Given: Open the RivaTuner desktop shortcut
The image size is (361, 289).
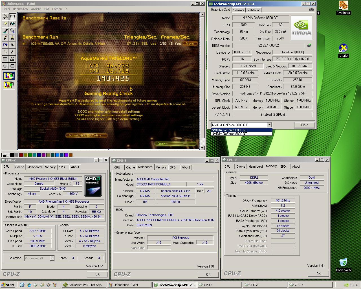Looking at the screenshot, I should coord(343,8).
